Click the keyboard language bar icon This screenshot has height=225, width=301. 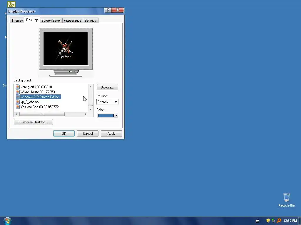point(257,221)
